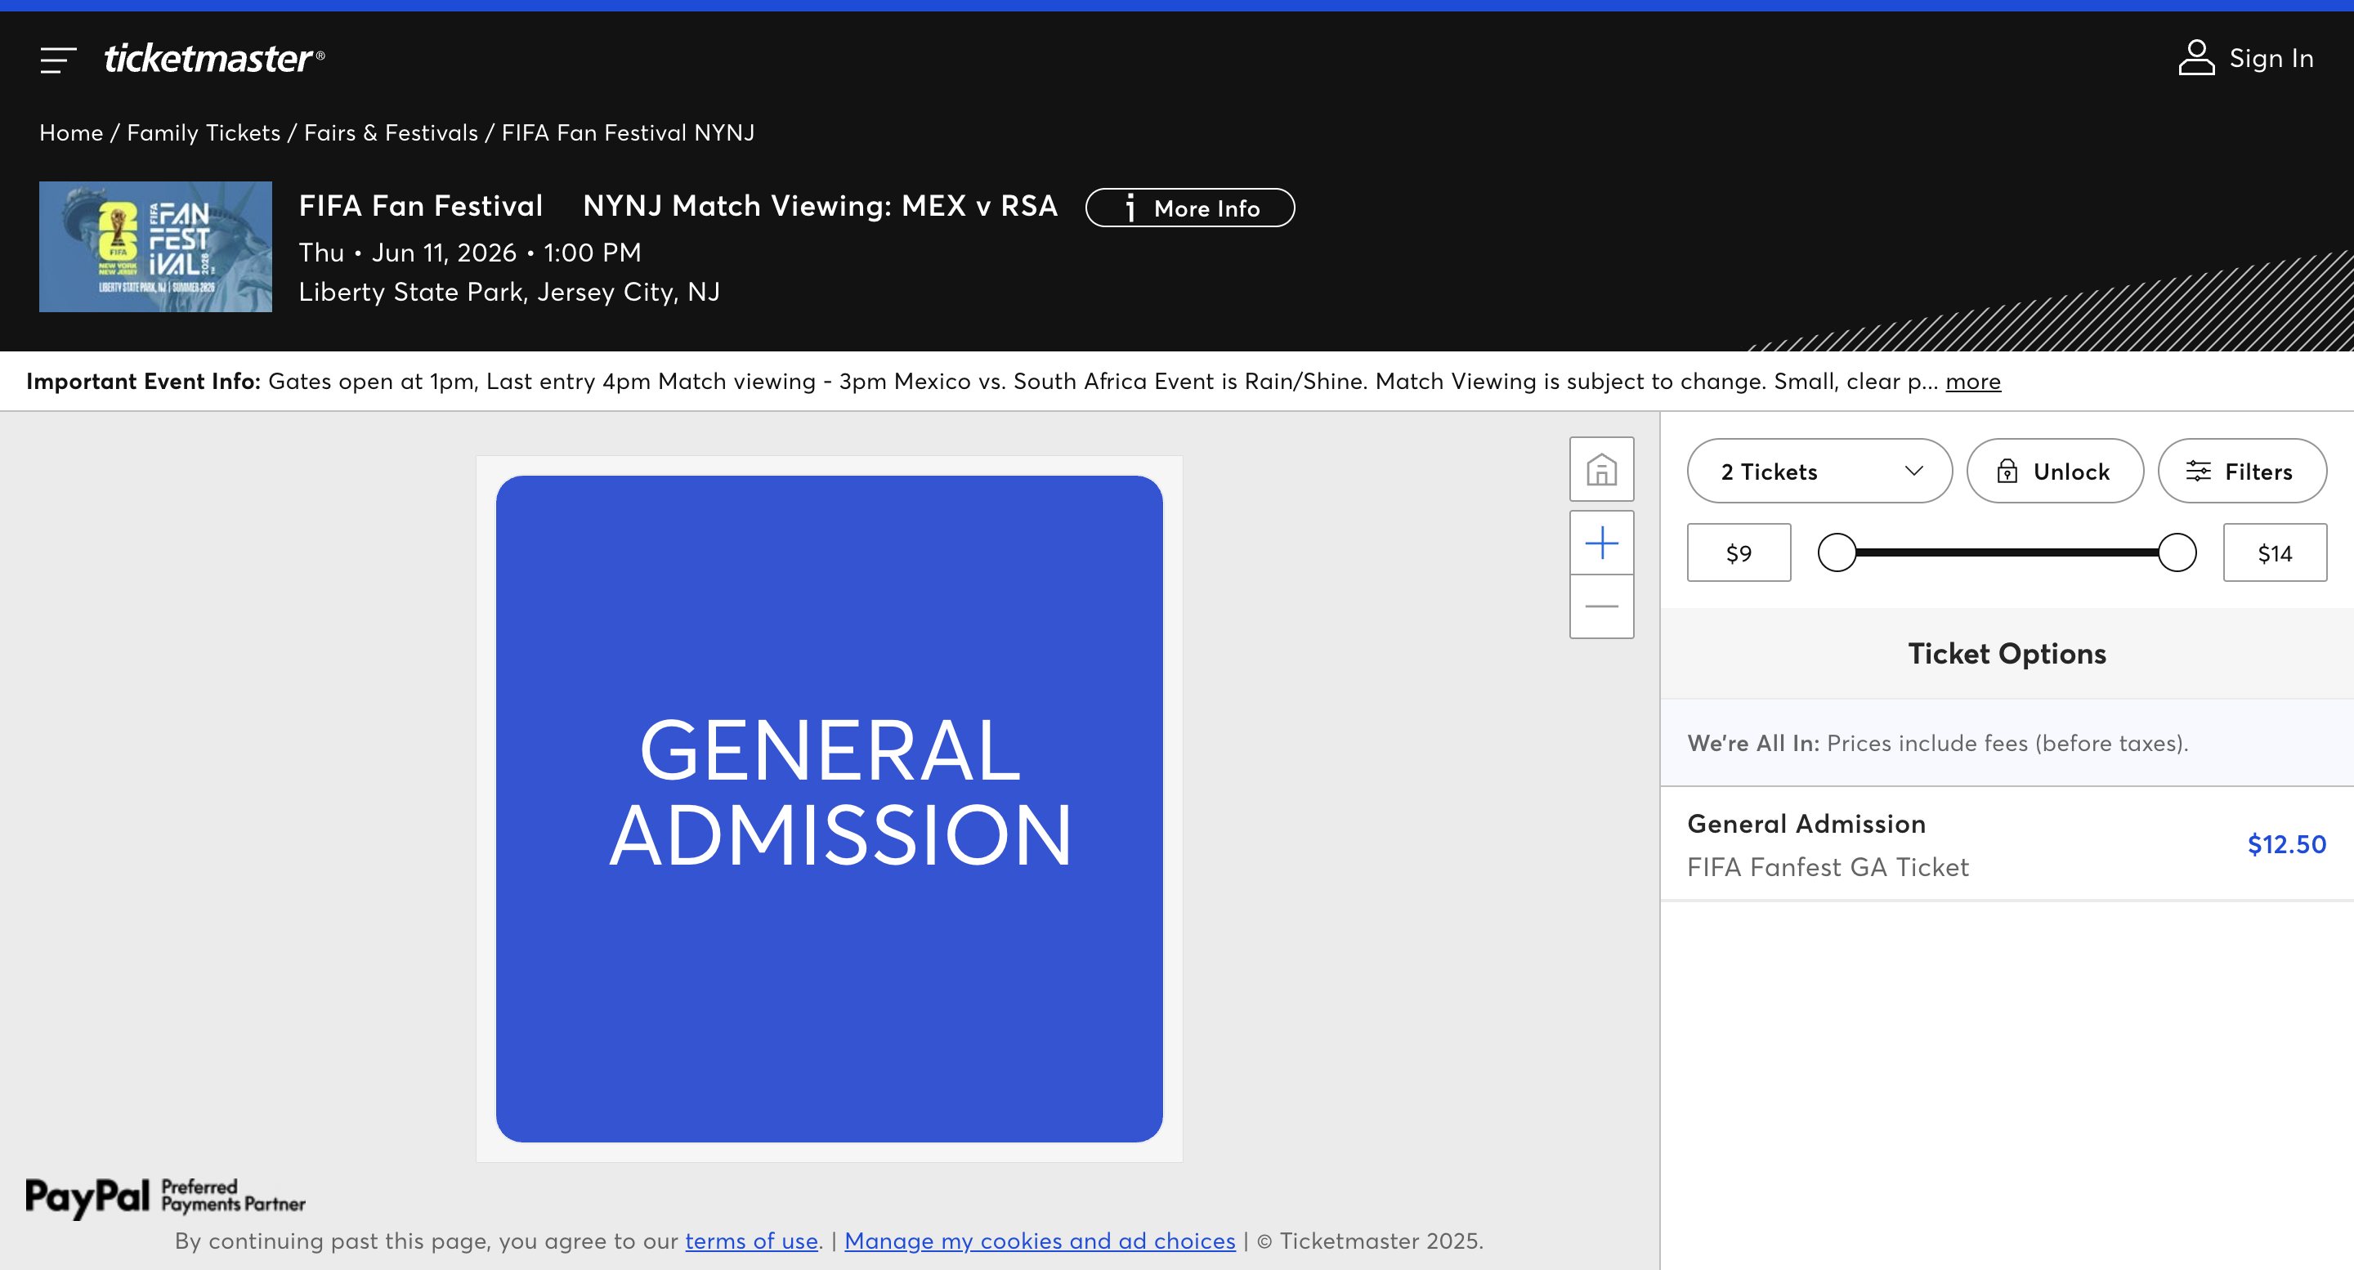This screenshot has width=2354, height=1270.
Task: Zoom in on the venue map
Action: [1601, 543]
